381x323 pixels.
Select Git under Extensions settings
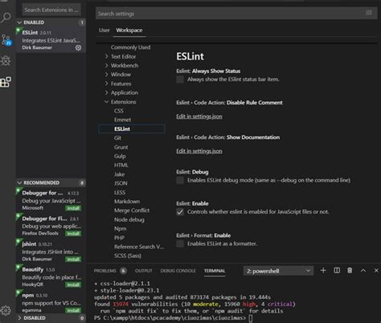117,138
